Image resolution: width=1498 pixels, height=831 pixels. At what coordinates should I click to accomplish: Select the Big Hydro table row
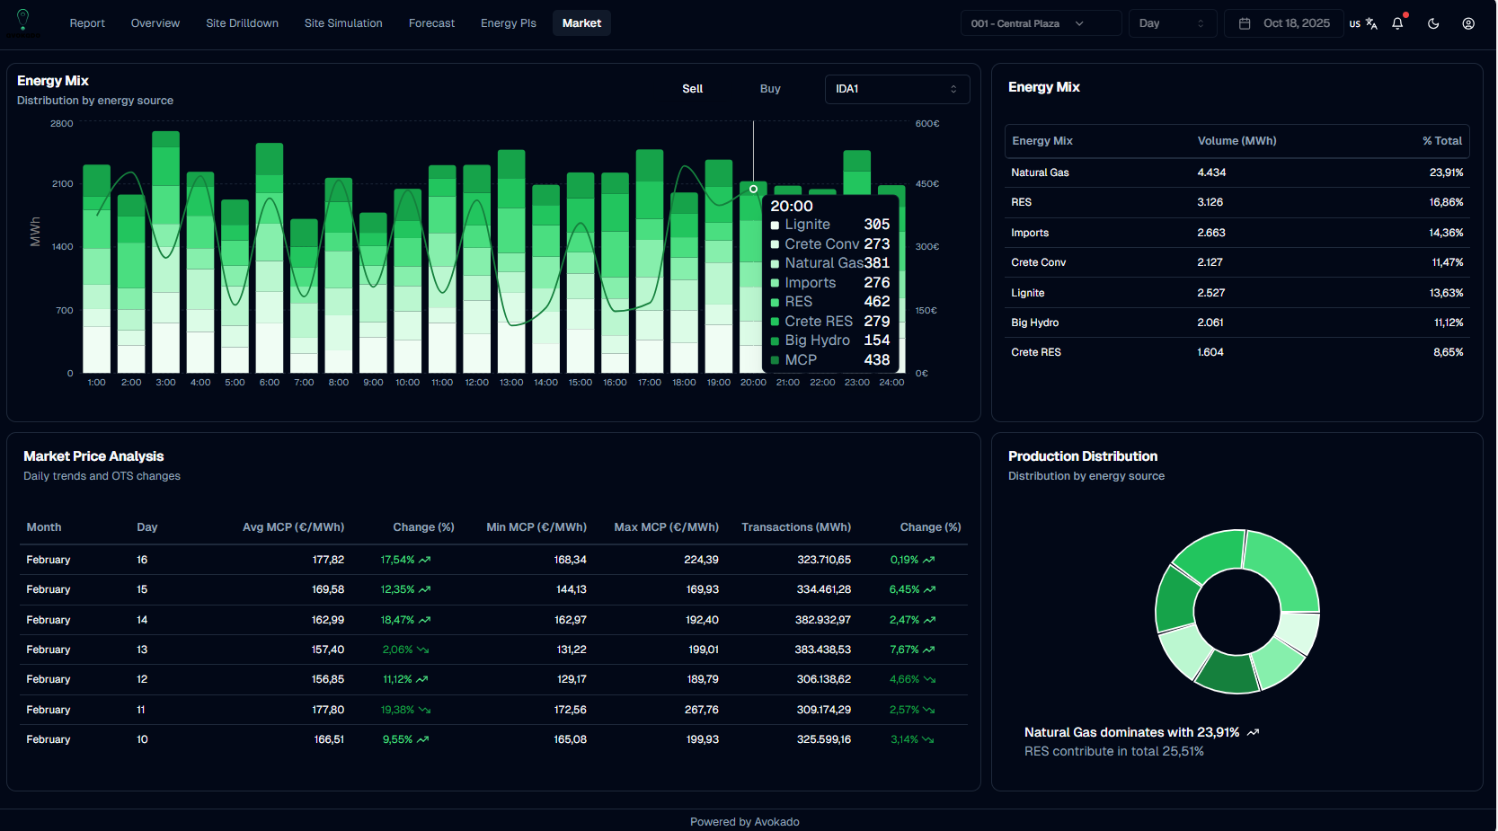(x=1237, y=323)
